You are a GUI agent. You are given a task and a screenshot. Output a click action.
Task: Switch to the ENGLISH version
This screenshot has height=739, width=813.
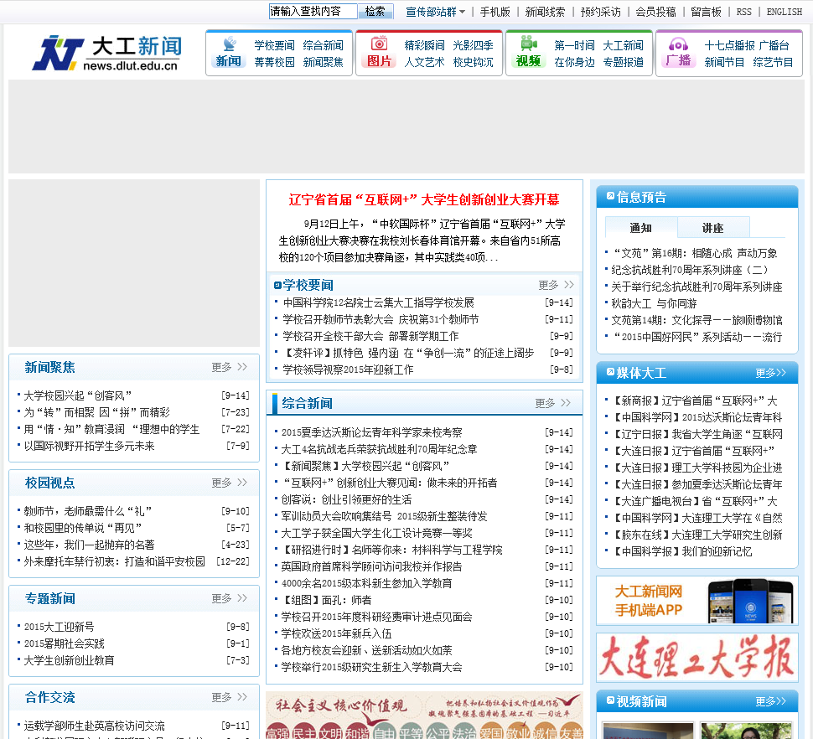(x=784, y=12)
